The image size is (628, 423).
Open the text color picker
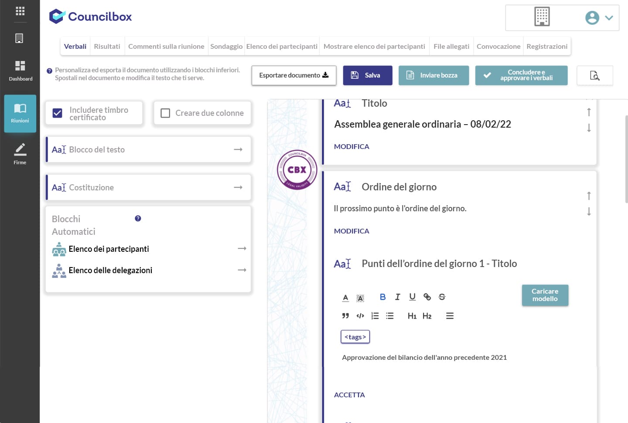tap(345, 298)
